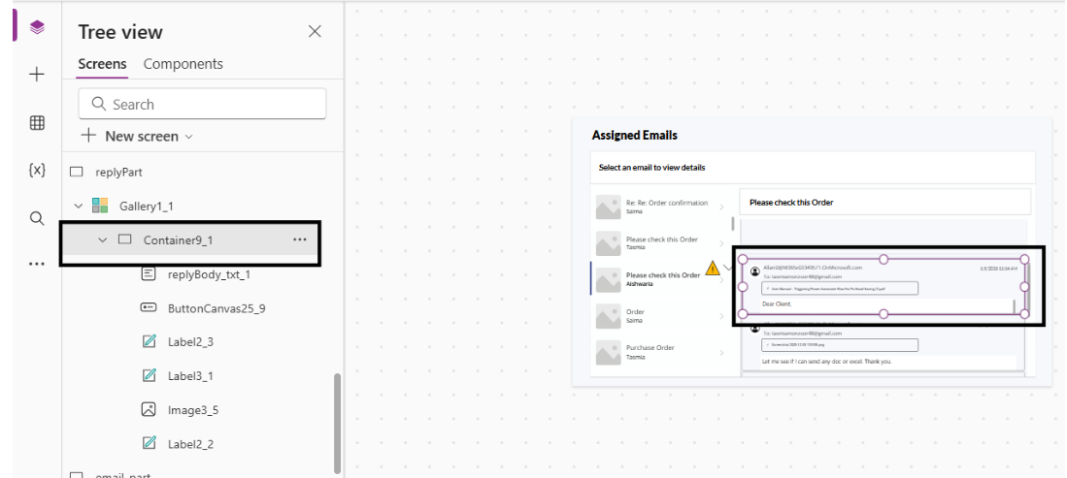Select the replyPart screen item

click(x=119, y=172)
